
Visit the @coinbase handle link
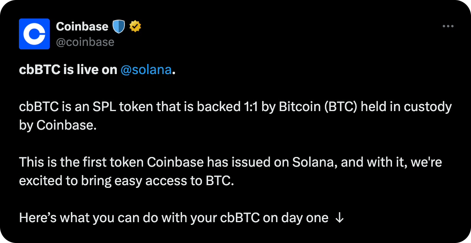[x=85, y=42]
